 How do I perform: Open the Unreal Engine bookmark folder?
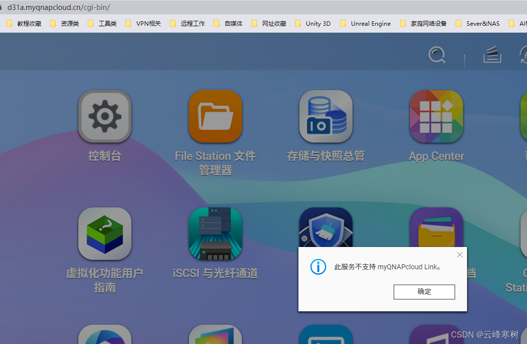click(x=365, y=23)
